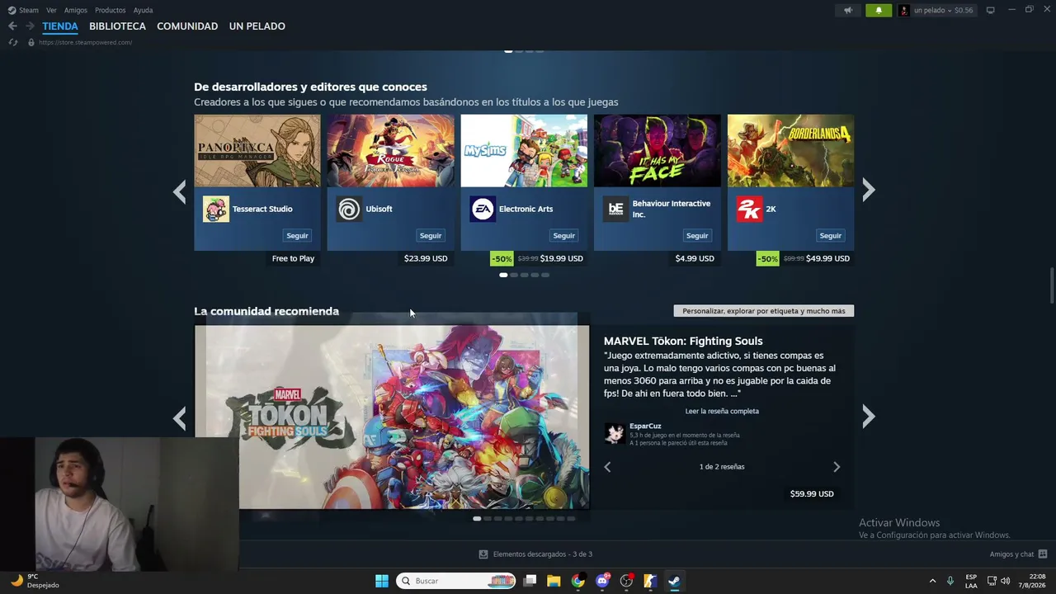The width and height of the screenshot is (1056, 594).
Task: Switch to the TIENDA tab
Action: point(60,26)
